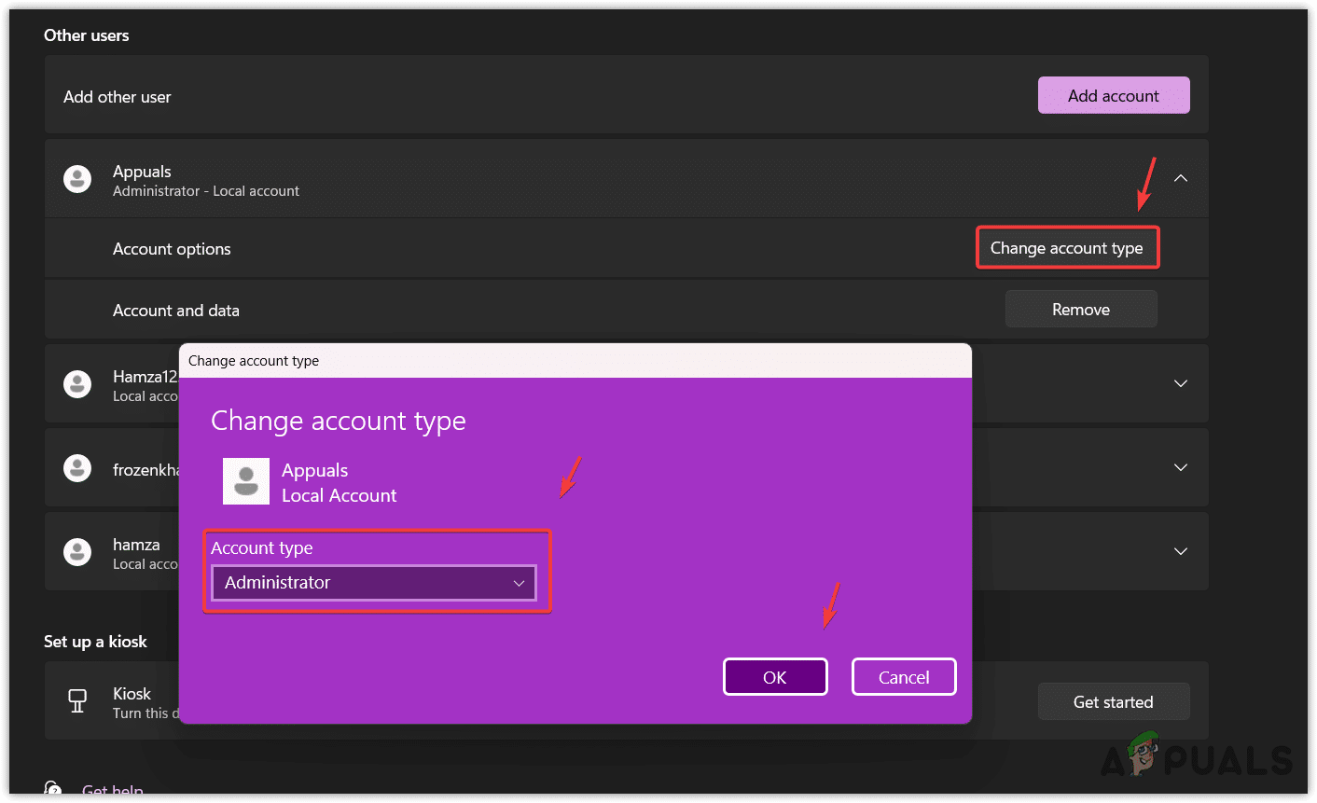Click the Appuals avatar in the user list
Image resolution: width=1317 pixels, height=803 pixels.
coord(77,179)
